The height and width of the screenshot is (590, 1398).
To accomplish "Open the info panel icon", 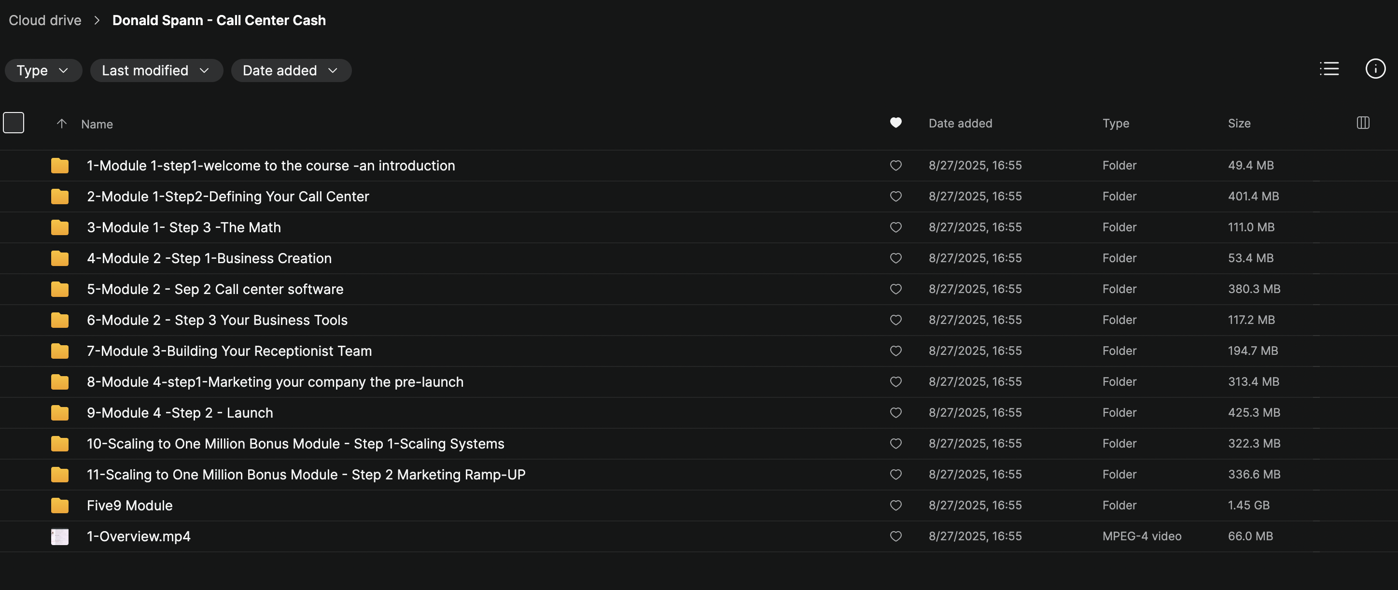I will (x=1375, y=69).
